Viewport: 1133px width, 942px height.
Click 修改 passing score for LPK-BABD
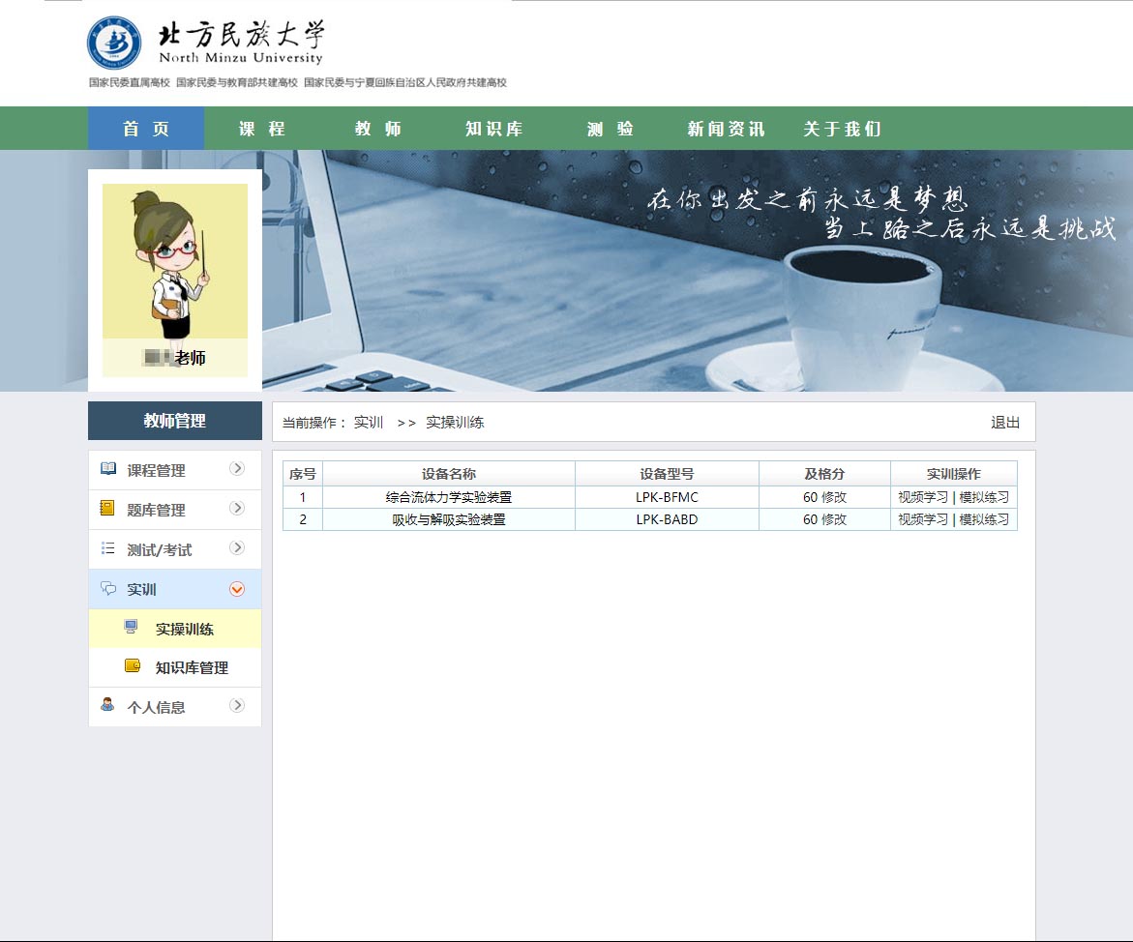[x=834, y=519]
